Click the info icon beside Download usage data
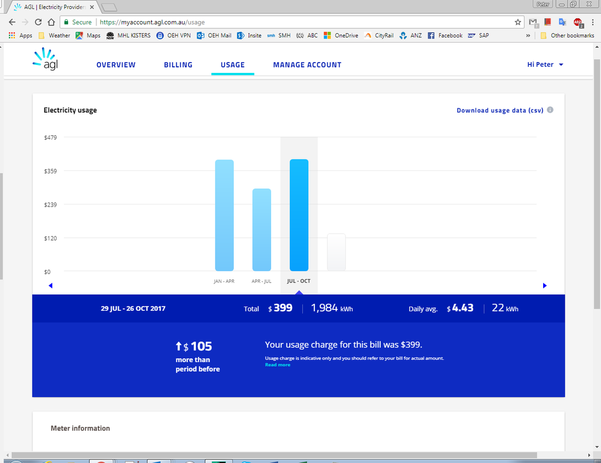601x463 pixels. (x=550, y=110)
